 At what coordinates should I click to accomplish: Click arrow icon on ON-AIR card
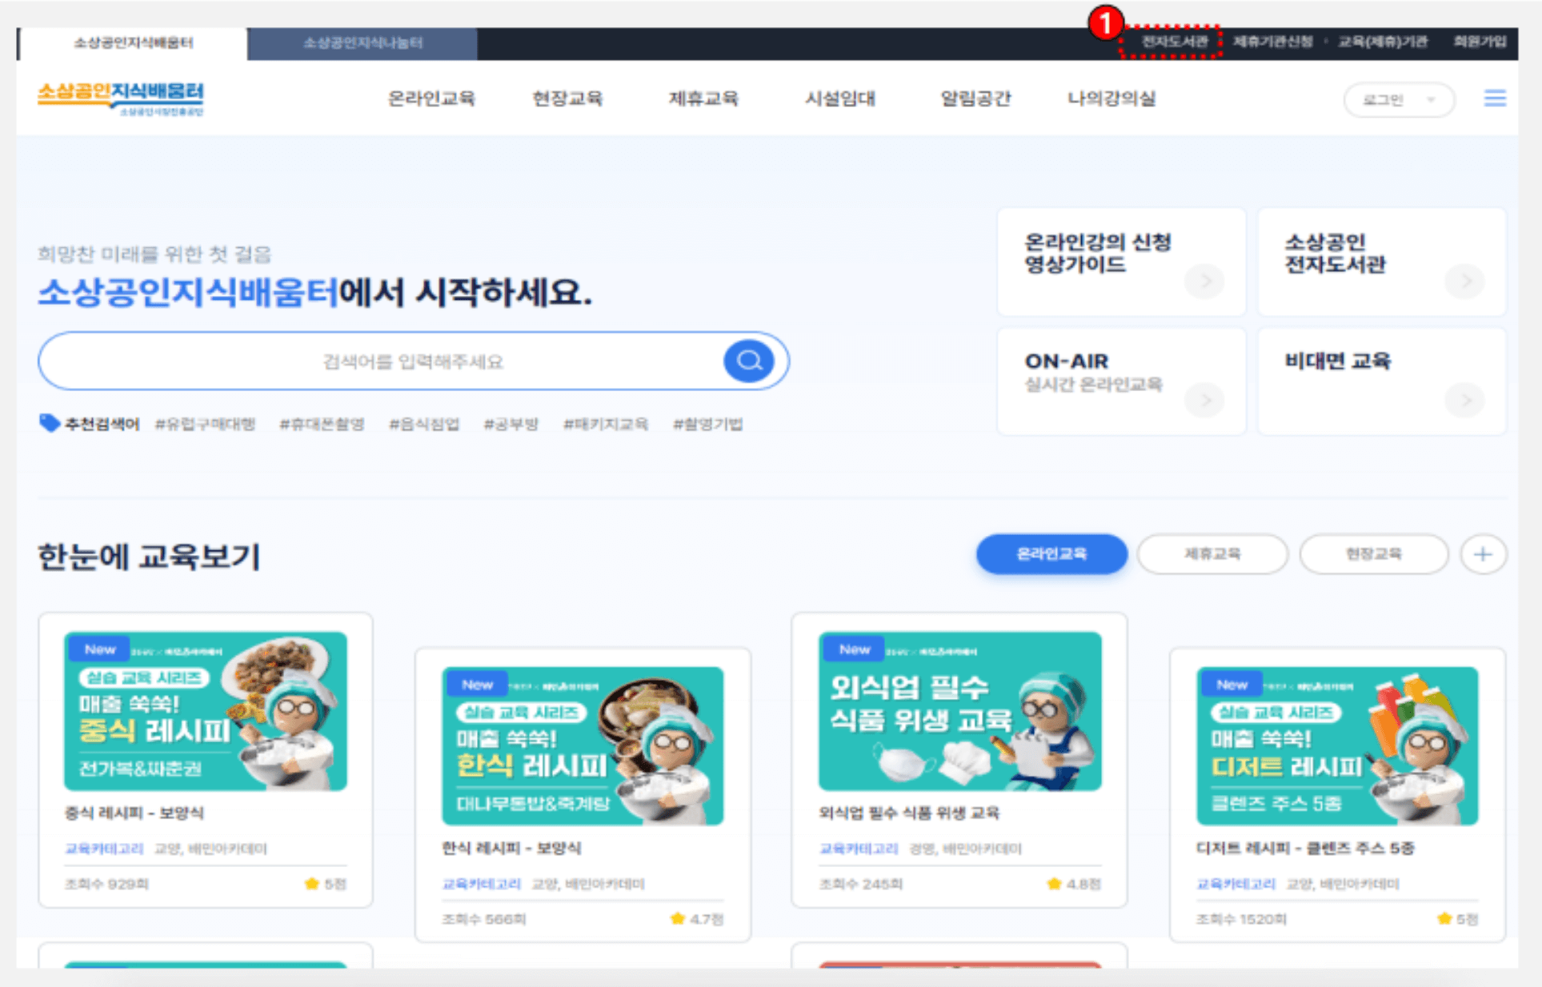coord(1204,399)
